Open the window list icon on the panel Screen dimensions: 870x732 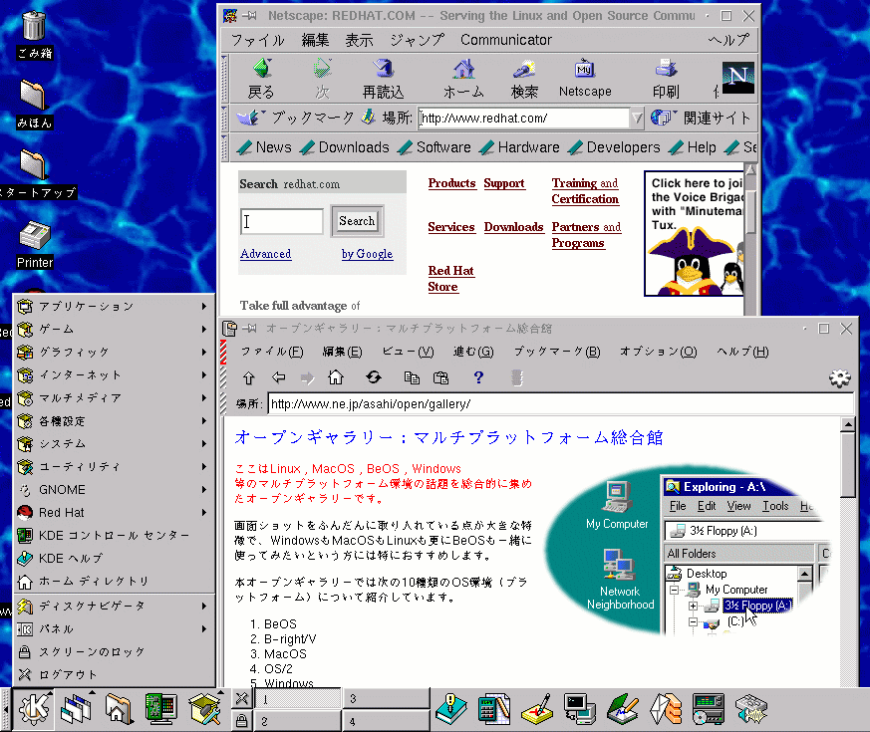76,709
